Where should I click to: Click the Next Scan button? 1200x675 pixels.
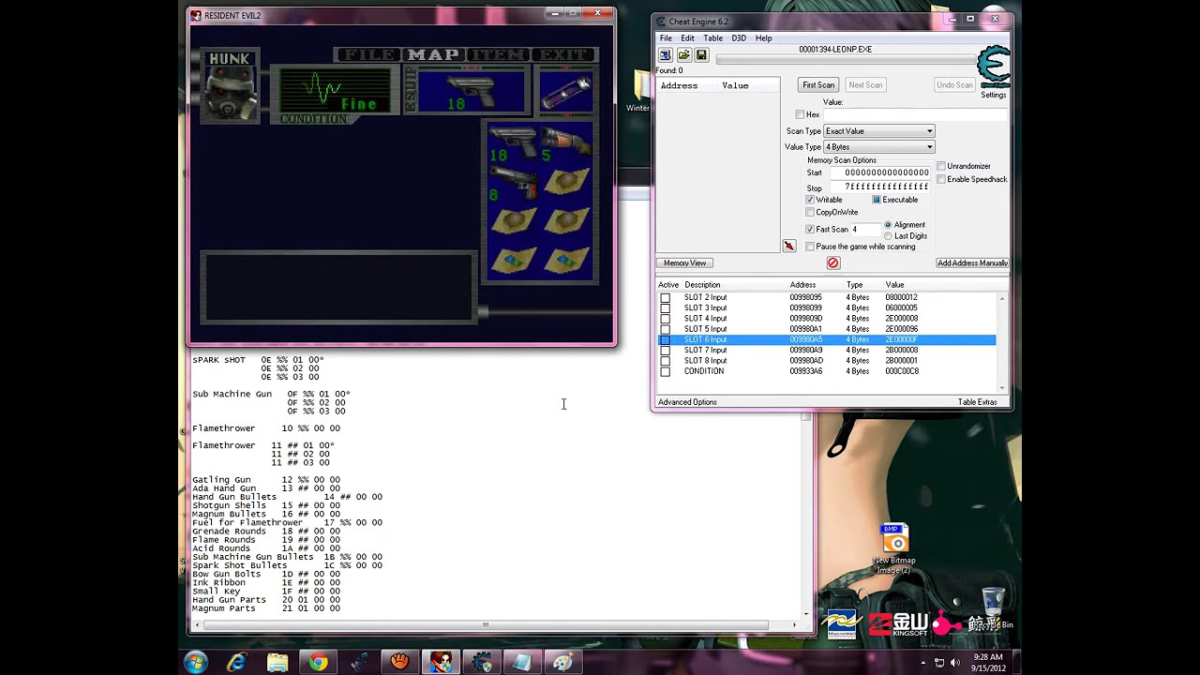[x=865, y=85]
